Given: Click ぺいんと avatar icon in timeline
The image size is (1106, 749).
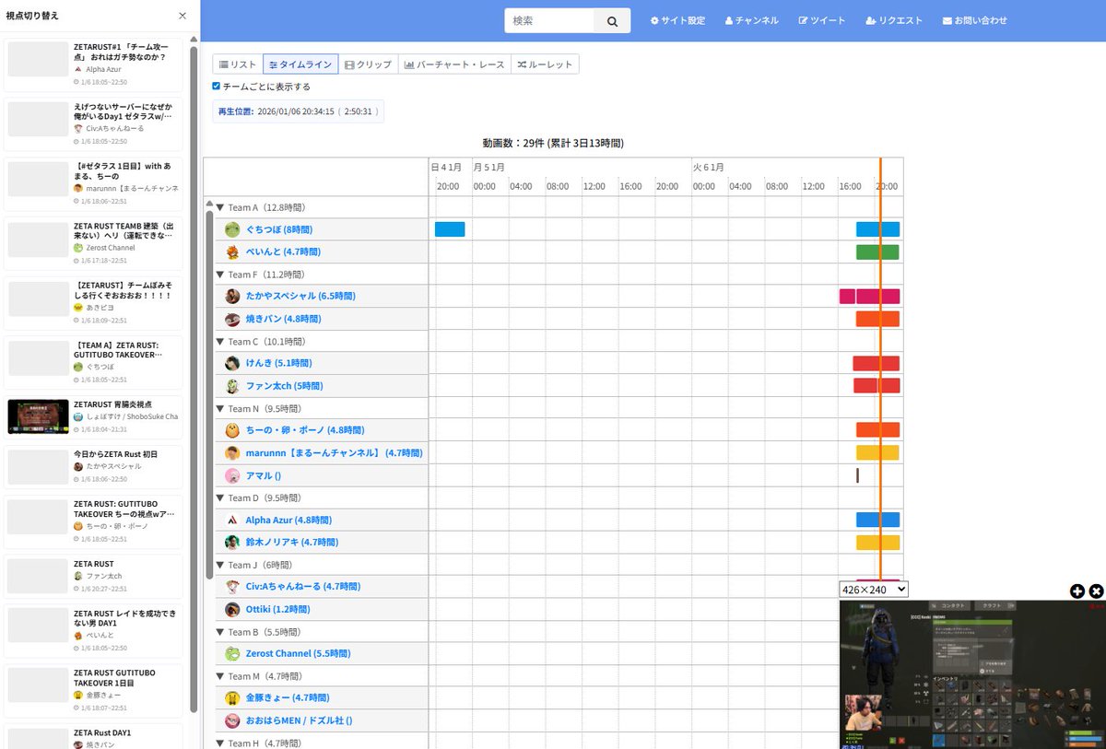Looking at the screenshot, I should 232,252.
